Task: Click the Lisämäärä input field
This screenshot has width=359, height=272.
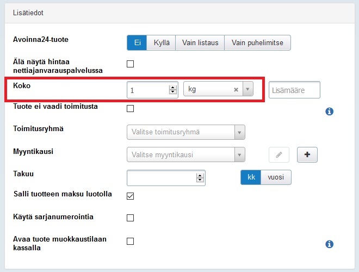Action: pyautogui.click(x=294, y=90)
